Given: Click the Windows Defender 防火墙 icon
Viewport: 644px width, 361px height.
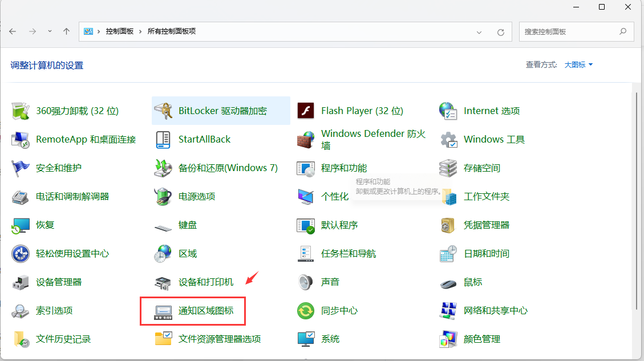Looking at the screenshot, I should point(306,139).
